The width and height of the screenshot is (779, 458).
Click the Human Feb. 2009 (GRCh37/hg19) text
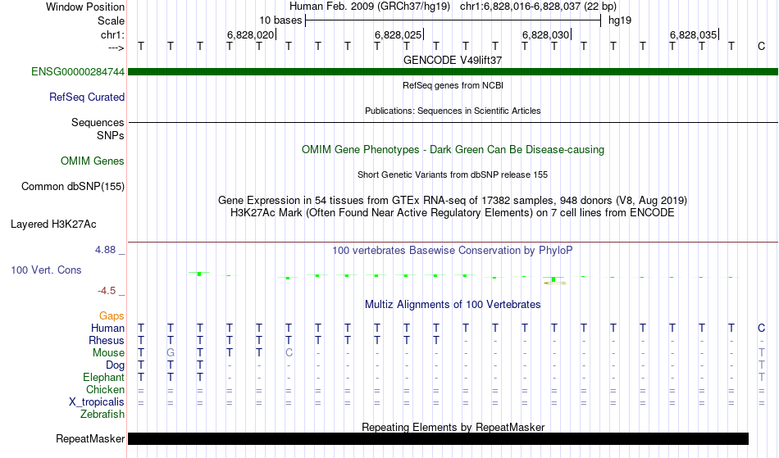pos(370,7)
